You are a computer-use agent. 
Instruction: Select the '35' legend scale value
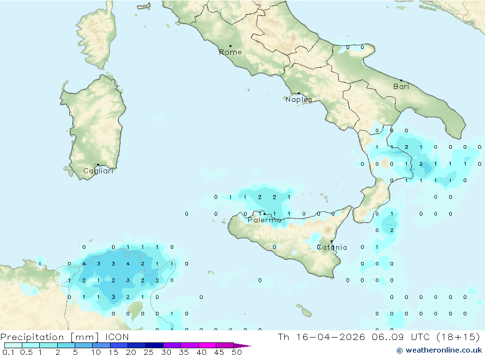tap(184, 352)
